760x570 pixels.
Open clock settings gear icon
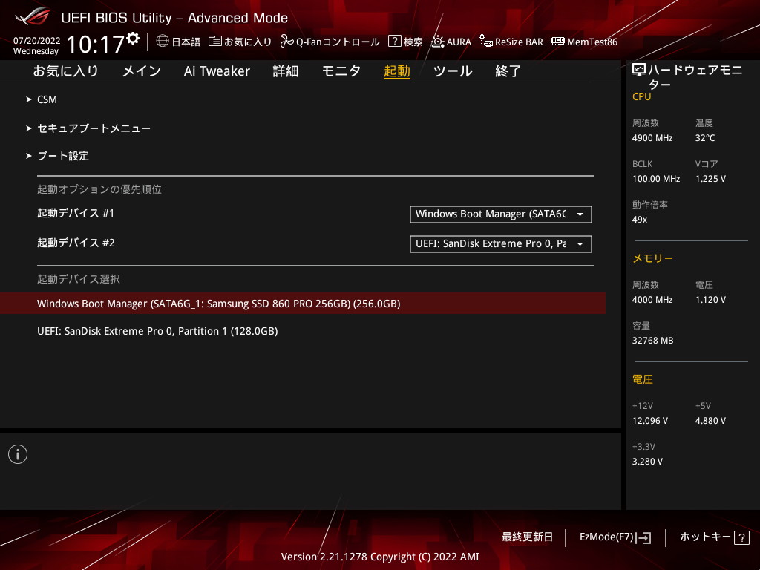point(133,39)
